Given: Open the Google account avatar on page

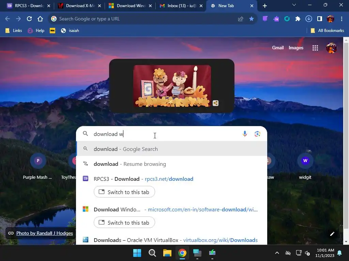Looking at the screenshot, I should click(x=331, y=48).
